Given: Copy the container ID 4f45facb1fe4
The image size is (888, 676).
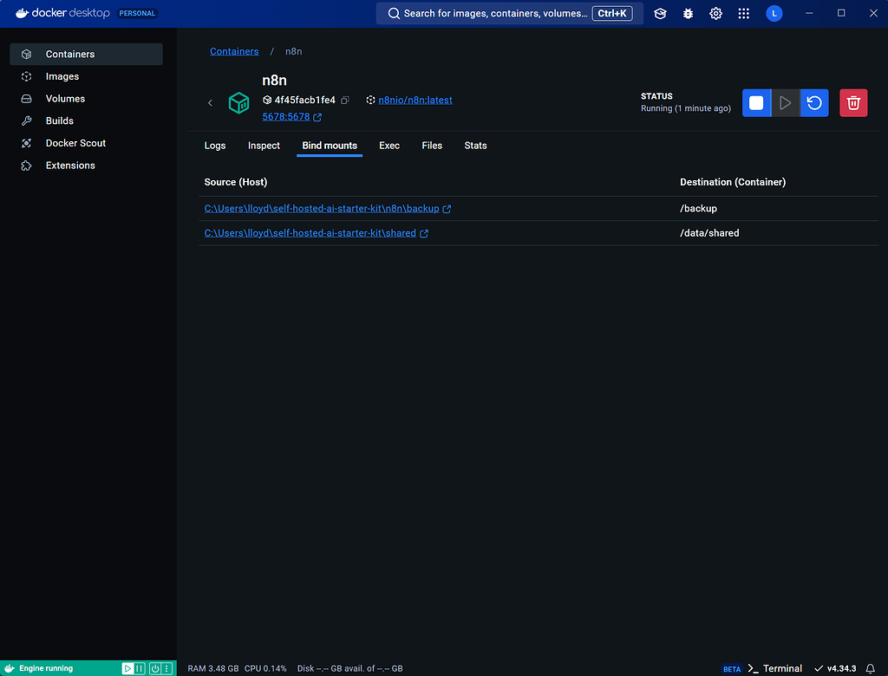Looking at the screenshot, I should [345, 100].
